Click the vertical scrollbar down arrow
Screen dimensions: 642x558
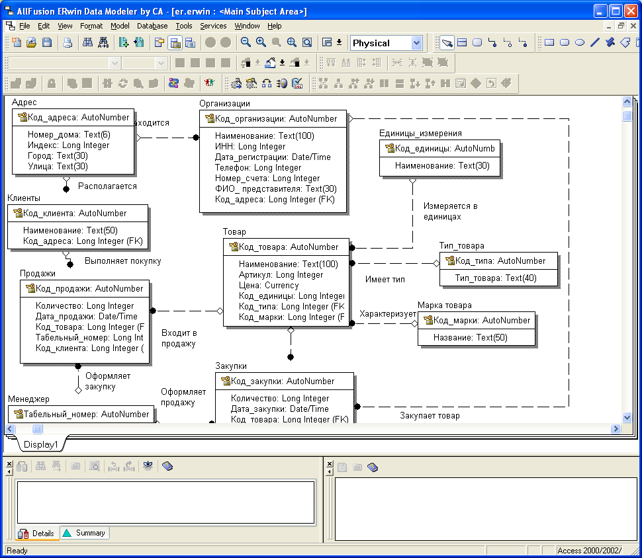point(627,417)
